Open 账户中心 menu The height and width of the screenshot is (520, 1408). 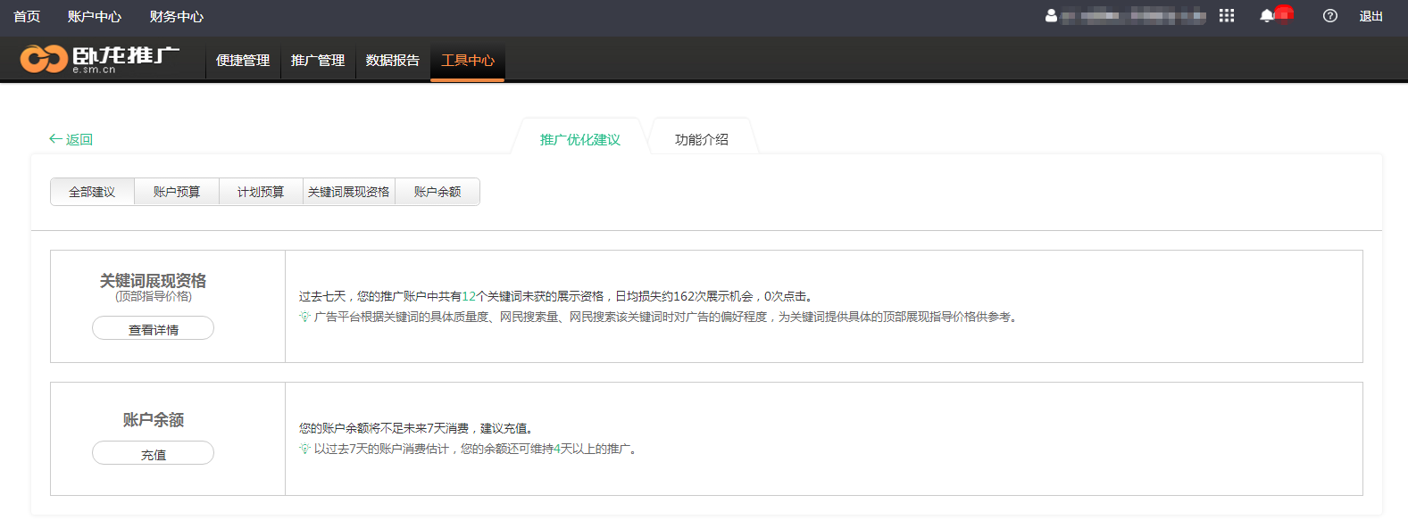point(95,16)
